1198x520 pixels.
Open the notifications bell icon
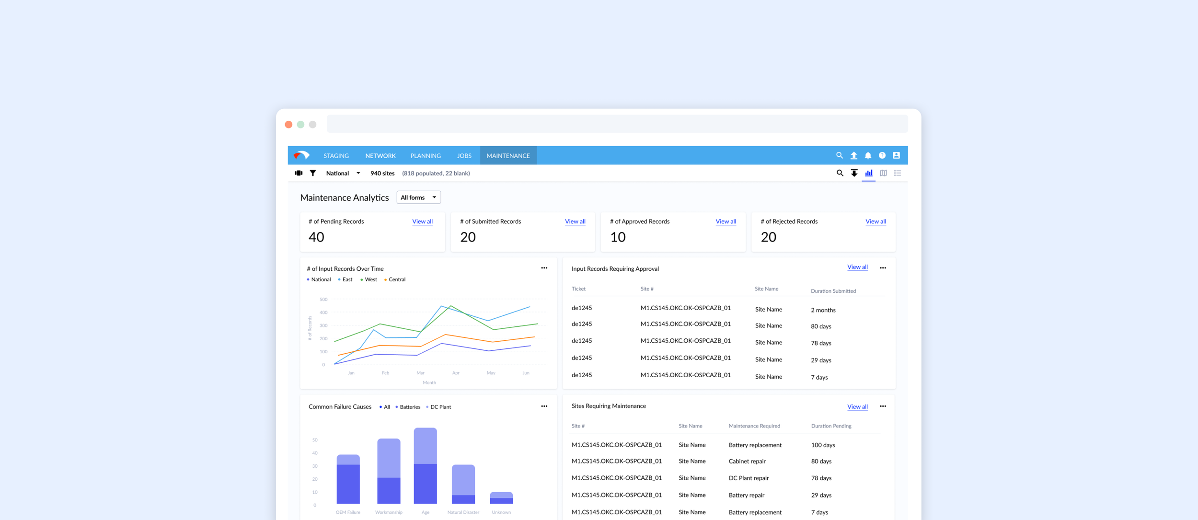[x=868, y=155]
